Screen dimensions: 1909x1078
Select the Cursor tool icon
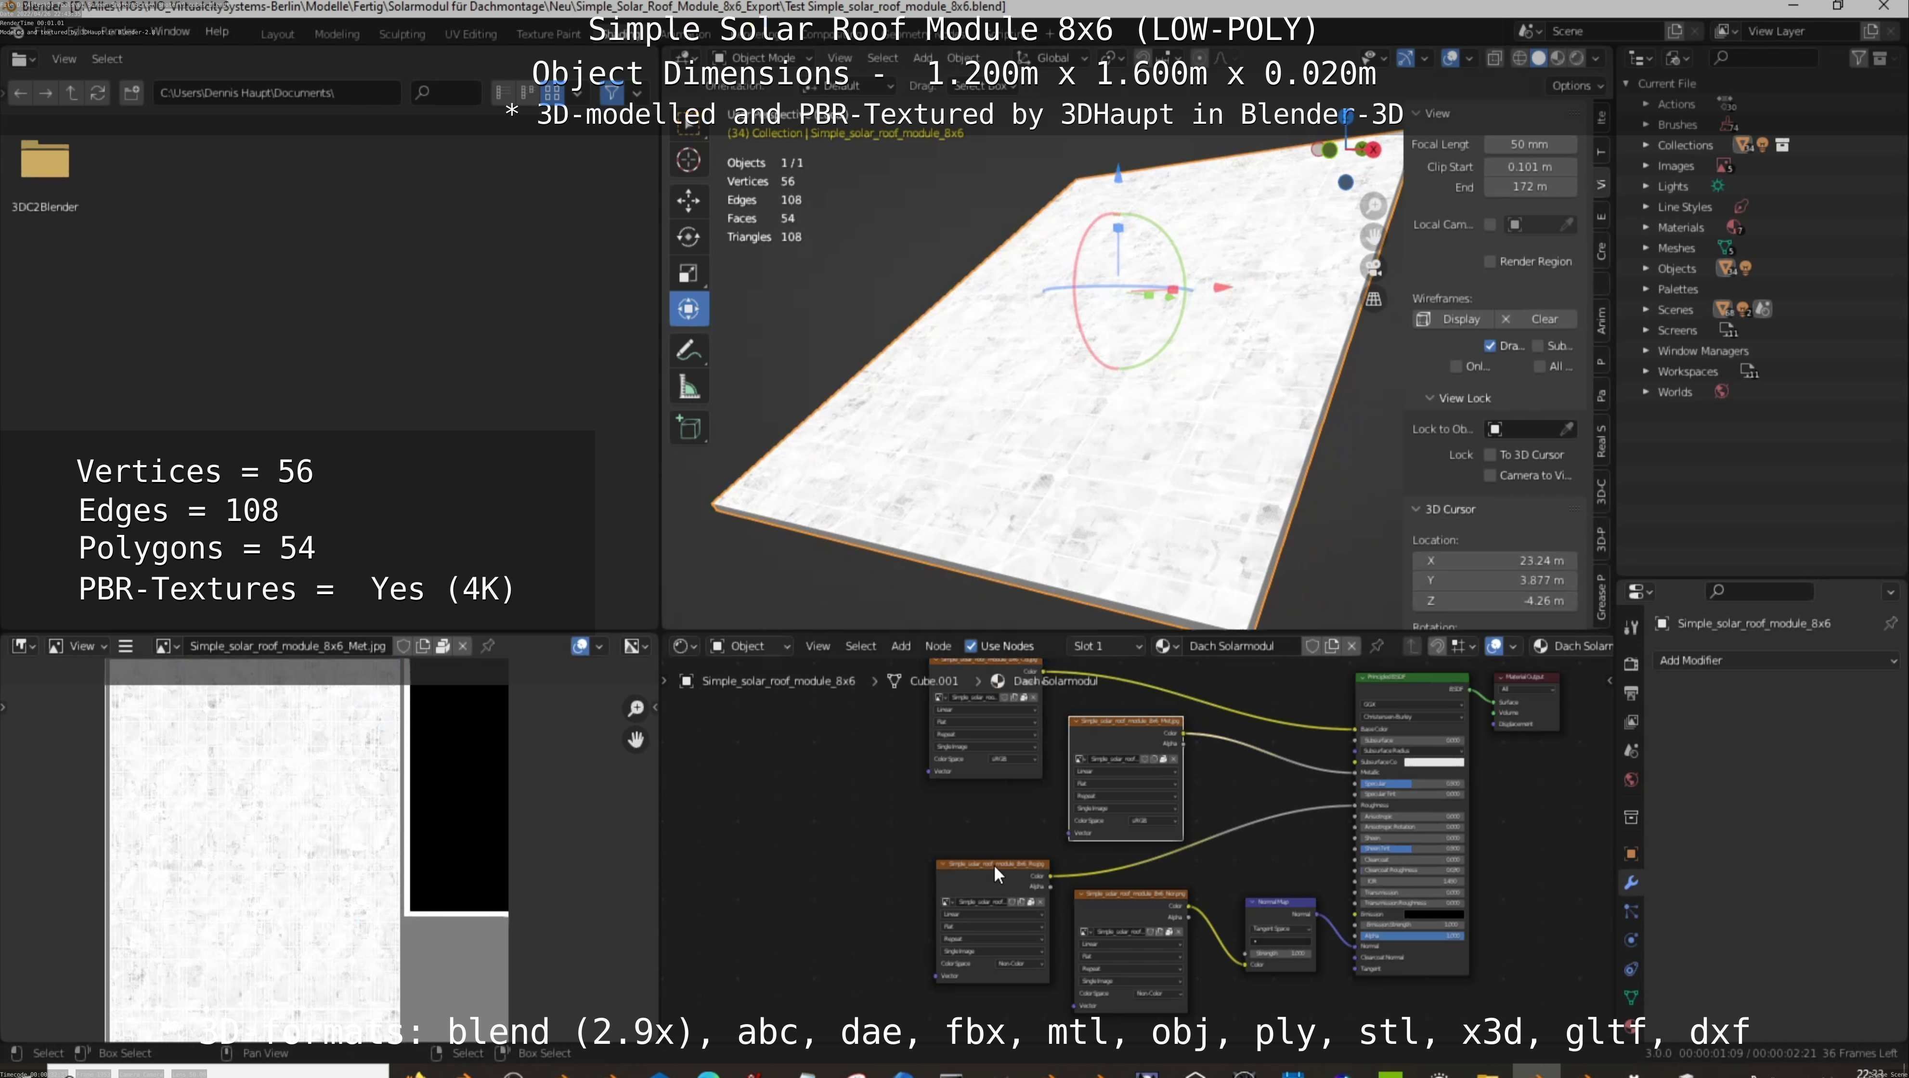688,160
